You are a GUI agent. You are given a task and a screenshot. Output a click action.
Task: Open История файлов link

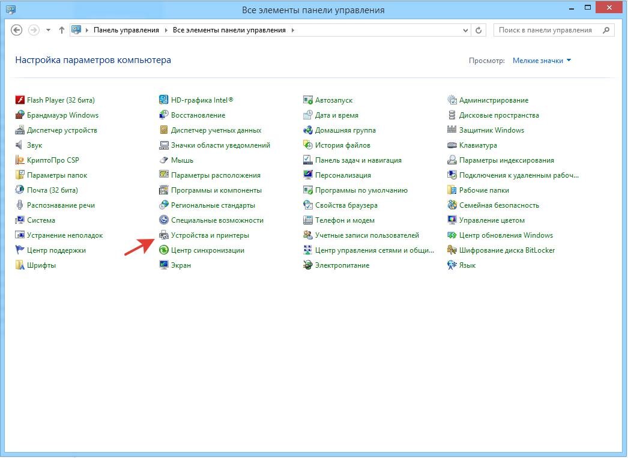point(342,145)
